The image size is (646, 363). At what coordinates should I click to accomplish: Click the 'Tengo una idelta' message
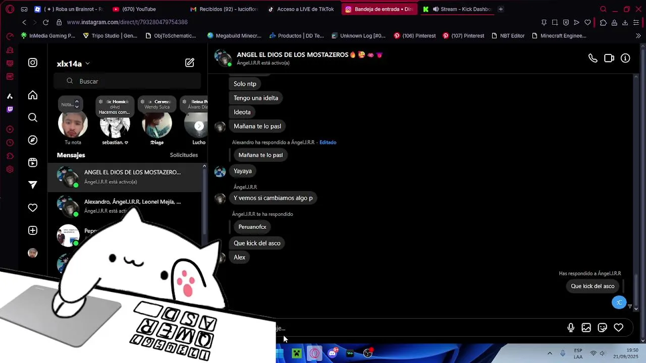coord(256,98)
